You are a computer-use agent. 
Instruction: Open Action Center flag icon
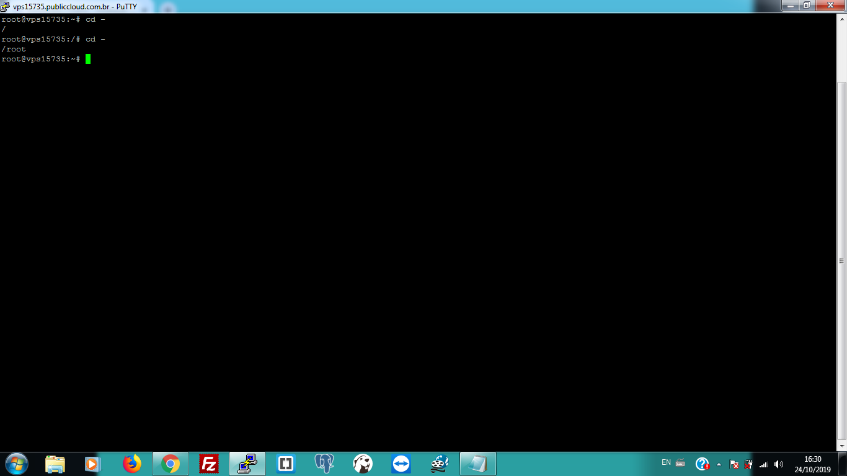point(734,464)
